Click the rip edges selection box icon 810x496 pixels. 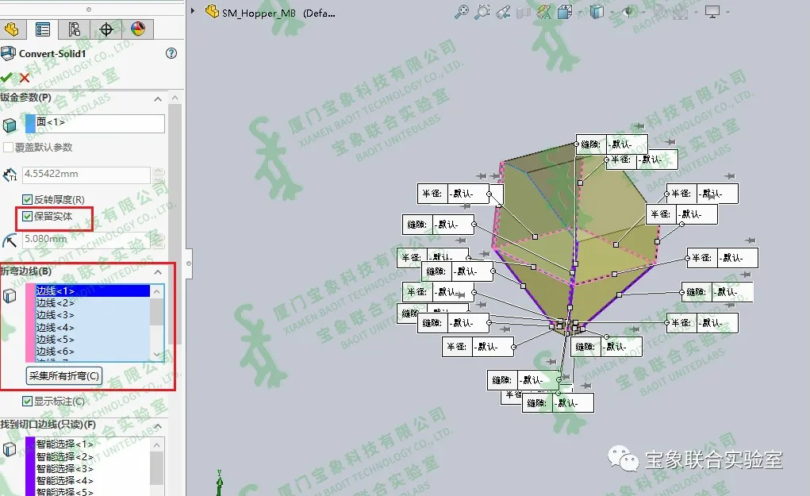10,449
